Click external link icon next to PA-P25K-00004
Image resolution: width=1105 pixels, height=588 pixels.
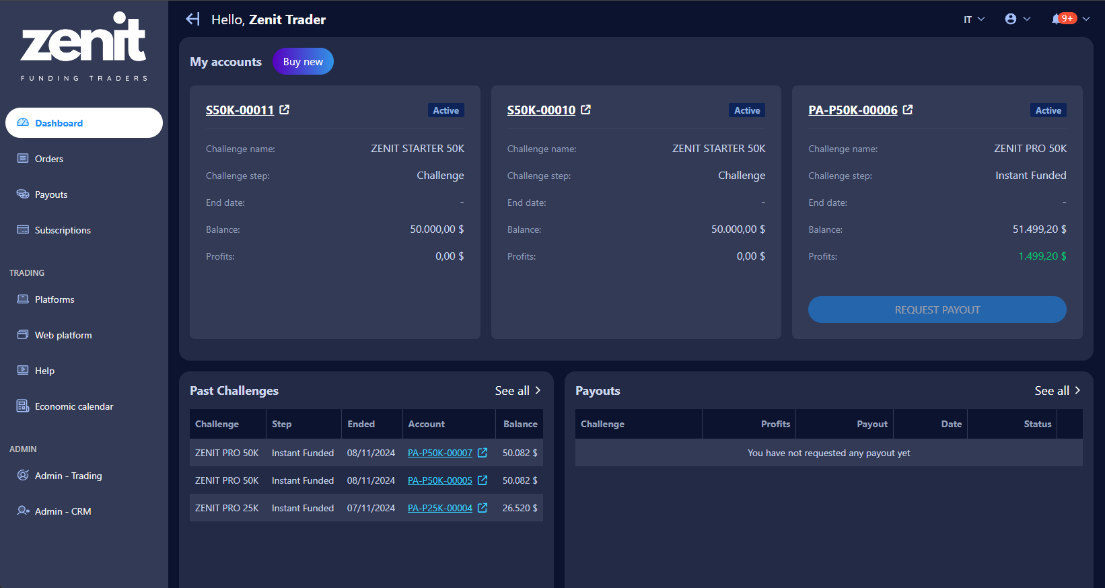pyautogui.click(x=483, y=508)
